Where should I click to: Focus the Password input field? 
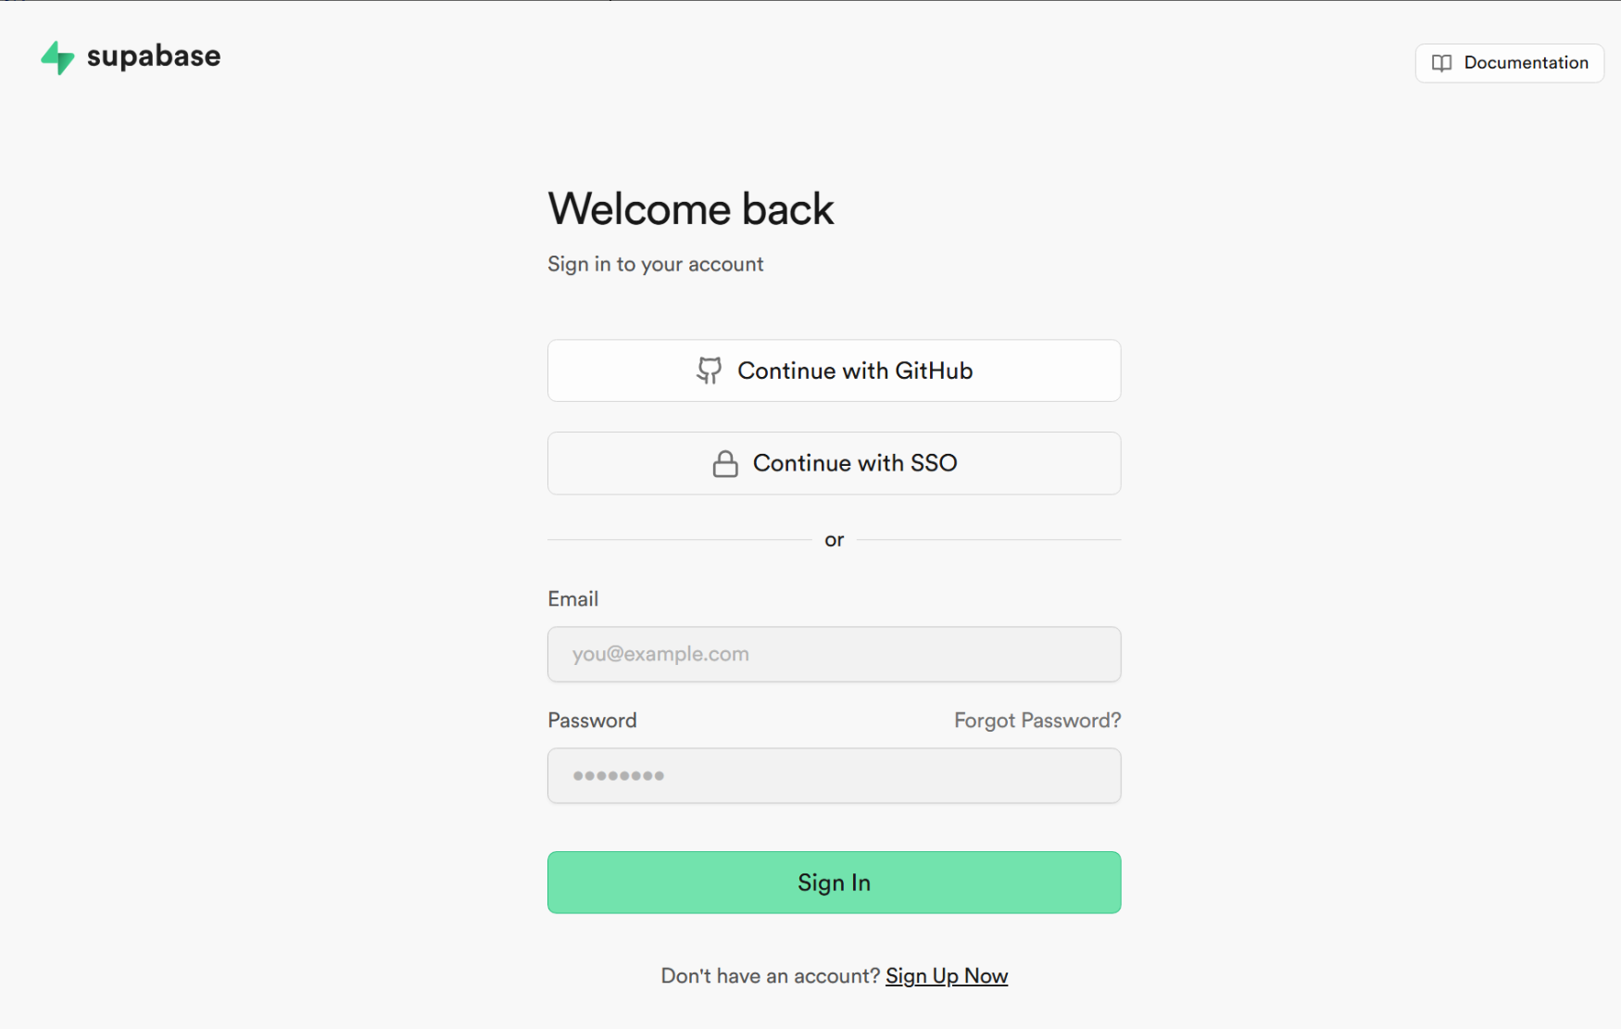pos(834,775)
